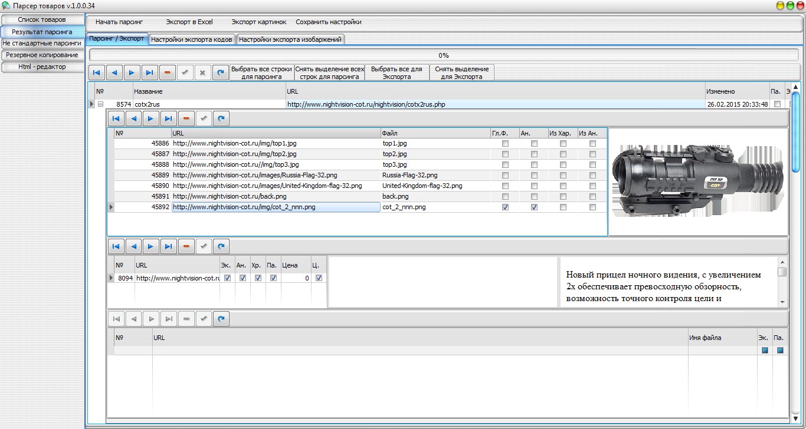The image size is (806, 429).
Task: Post edit in price table navigator
Action: tap(204, 246)
